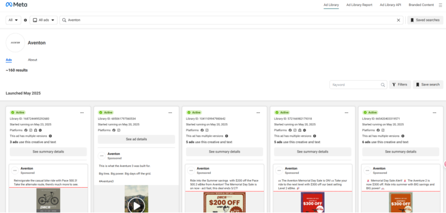Click Instagram platform icon on ad 1041109947980642
This screenshot has height=213, width=446.
(x=207, y=130)
